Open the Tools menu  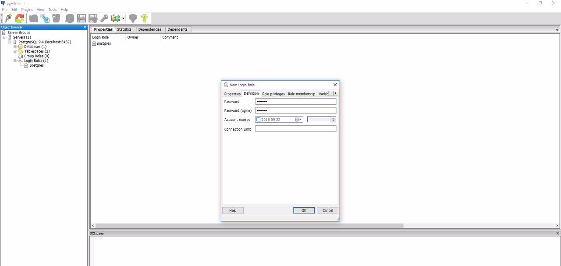(52, 9)
